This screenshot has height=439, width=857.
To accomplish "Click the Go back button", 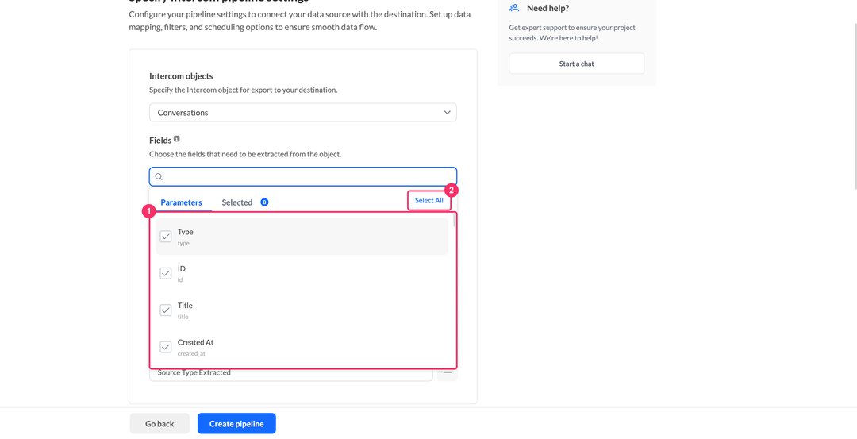I will 159,424.
